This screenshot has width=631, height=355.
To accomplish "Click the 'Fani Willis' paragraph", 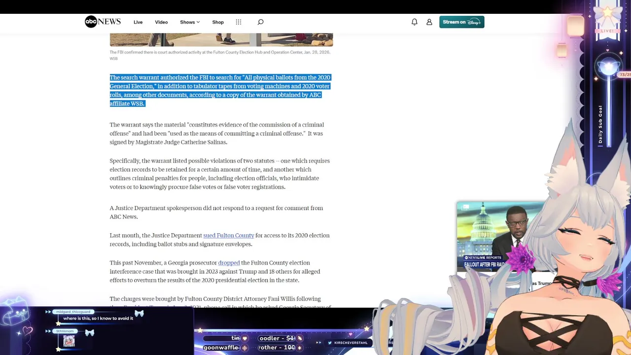I will 220,302.
